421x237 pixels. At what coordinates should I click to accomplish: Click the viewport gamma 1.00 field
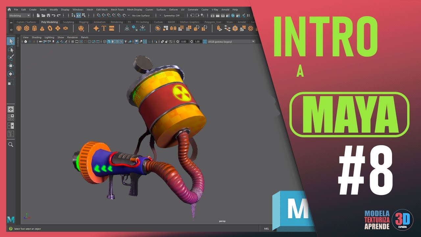tap(197, 41)
